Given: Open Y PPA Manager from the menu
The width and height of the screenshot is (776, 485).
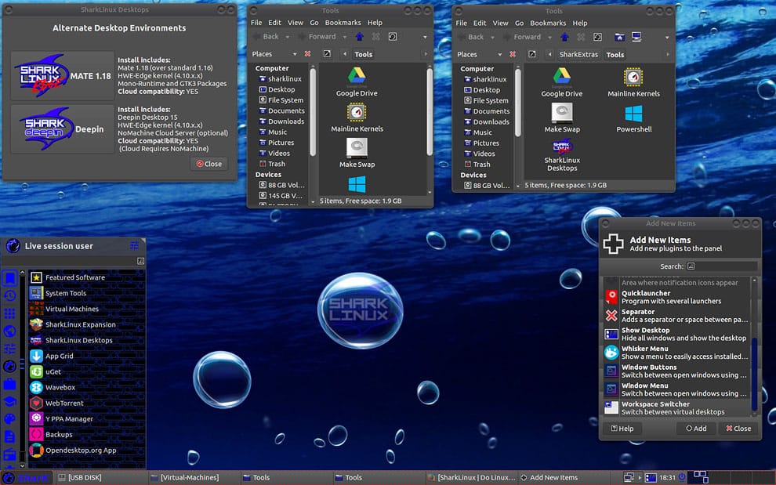Looking at the screenshot, I should (x=86, y=418).
